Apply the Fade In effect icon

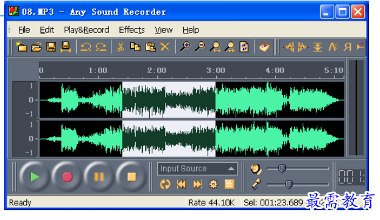[289, 47]
